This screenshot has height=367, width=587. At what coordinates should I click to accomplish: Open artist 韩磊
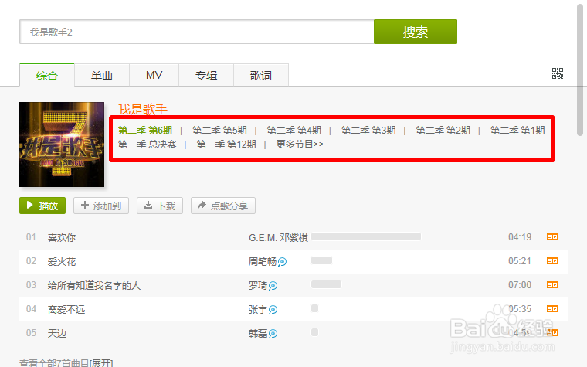tap(258, 333)
